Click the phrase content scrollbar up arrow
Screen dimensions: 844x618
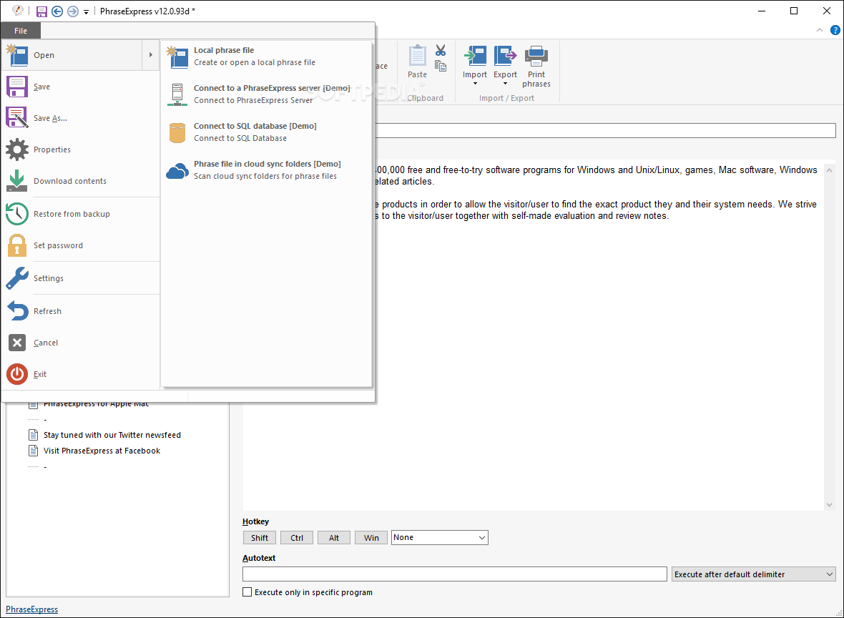point(829,170)
